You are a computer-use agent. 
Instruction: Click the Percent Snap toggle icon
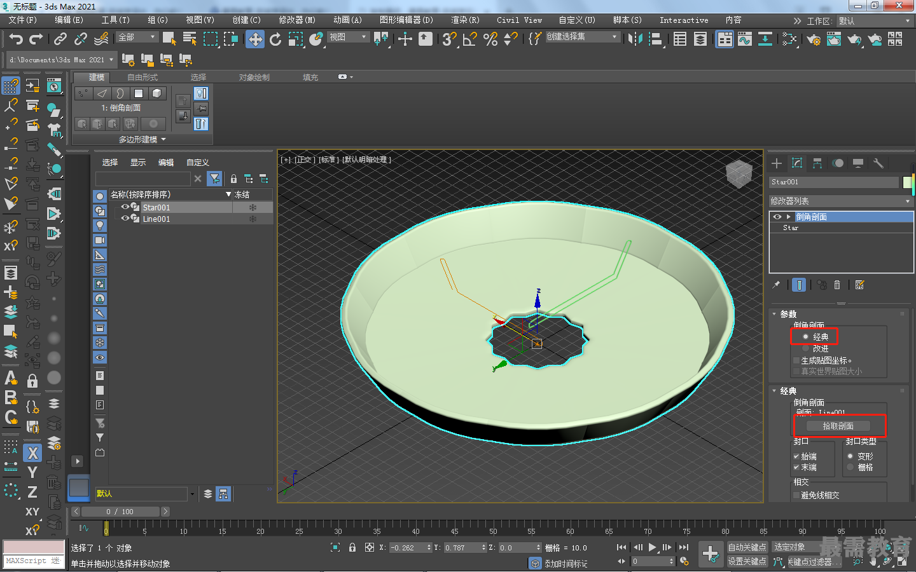(490, 39)
